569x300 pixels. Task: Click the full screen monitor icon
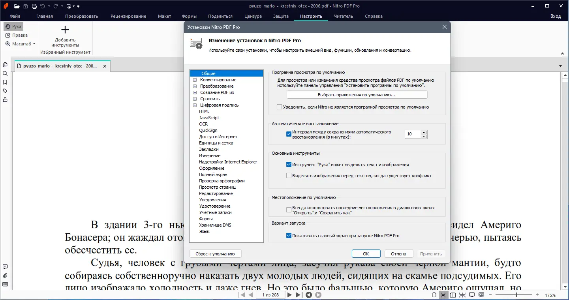tap(471, 295)
